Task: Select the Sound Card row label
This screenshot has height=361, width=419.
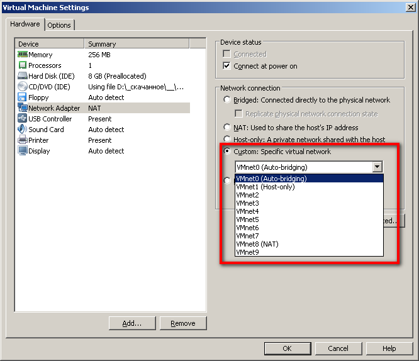Action: coord(46,130)
